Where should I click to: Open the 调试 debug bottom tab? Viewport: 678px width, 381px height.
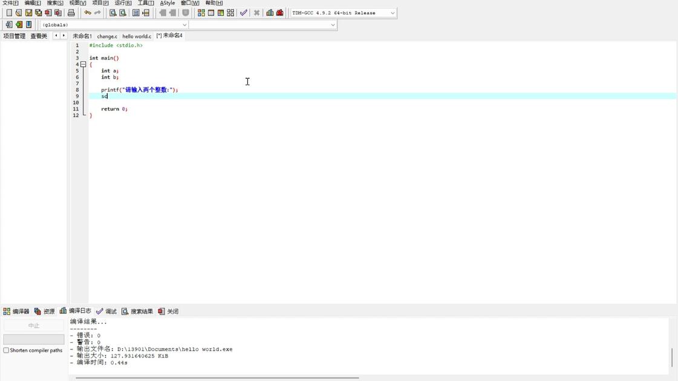[x=106, y=311]
